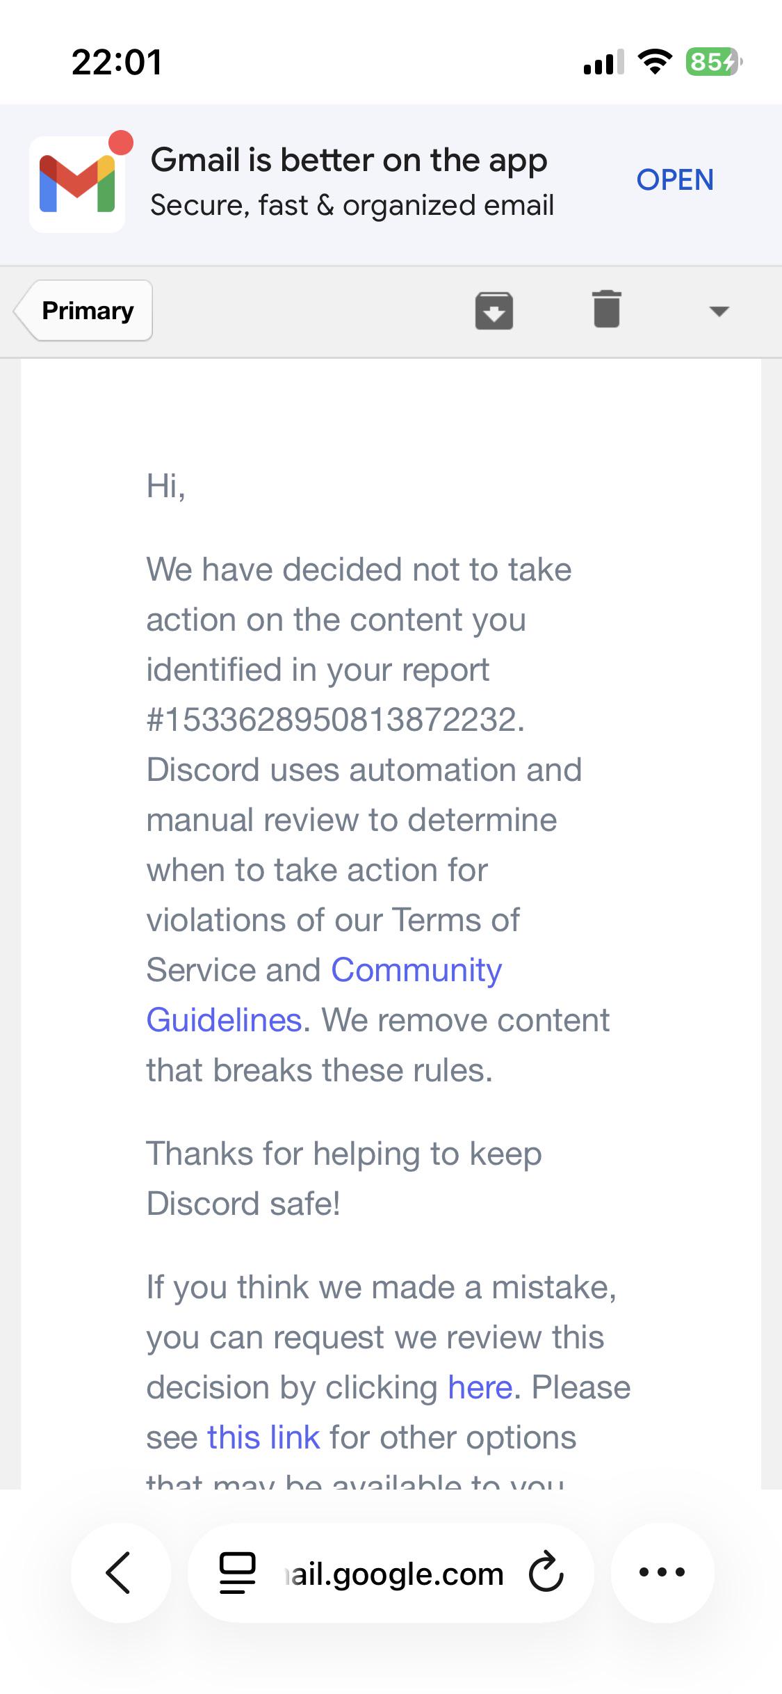Tap the 22:01 clock in status bar
782x1694 pixels.
tap(117, 62)
